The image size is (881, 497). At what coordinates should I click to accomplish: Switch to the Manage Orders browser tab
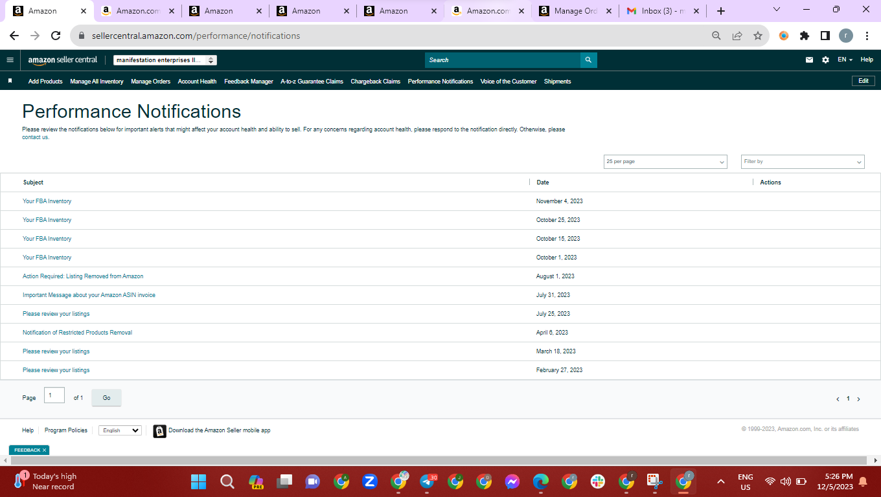(575, 11)
